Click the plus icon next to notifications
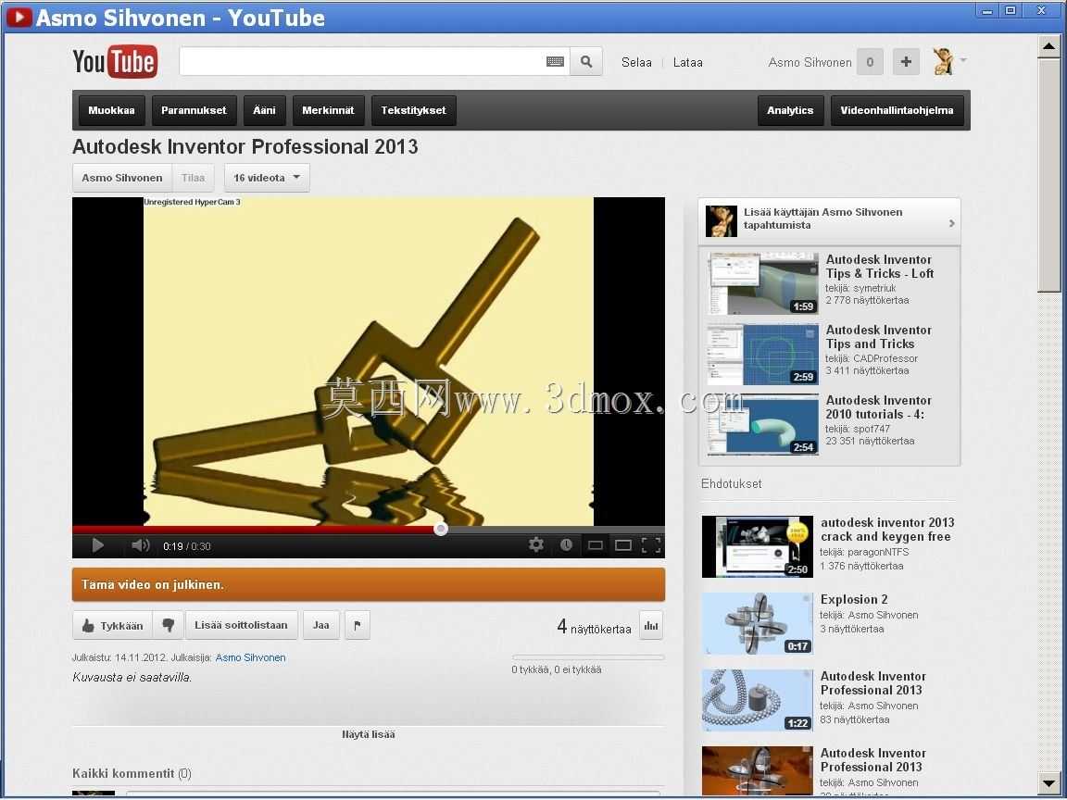 coord(906,62)
